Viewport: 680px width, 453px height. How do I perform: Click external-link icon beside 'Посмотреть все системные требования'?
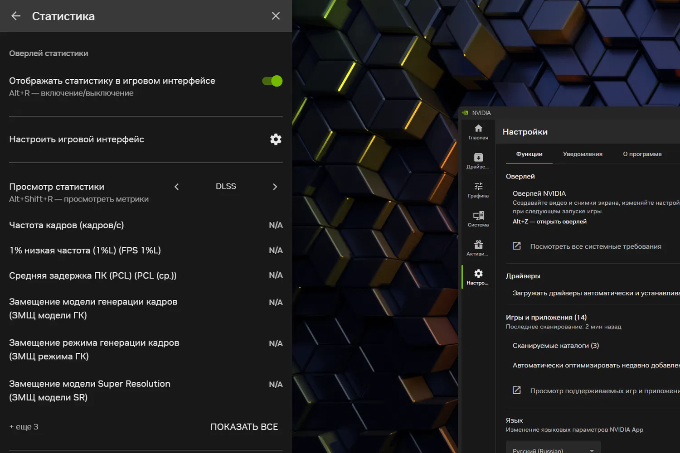tap(516, 246)
